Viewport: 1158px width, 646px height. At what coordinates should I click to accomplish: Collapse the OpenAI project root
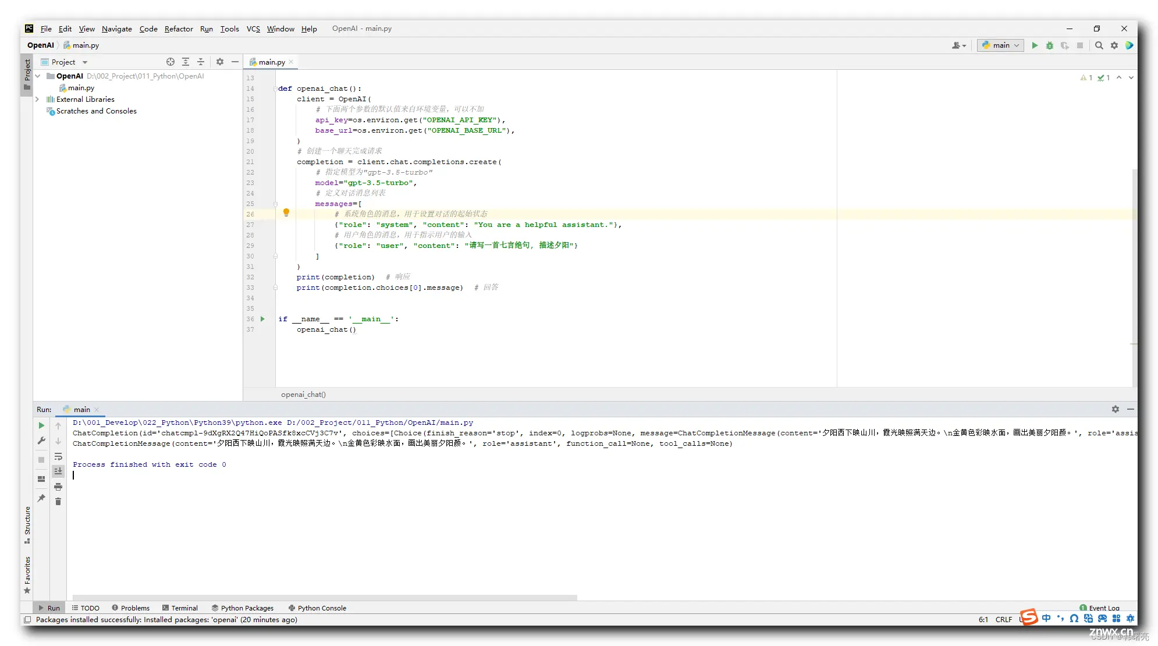[38, 76]
